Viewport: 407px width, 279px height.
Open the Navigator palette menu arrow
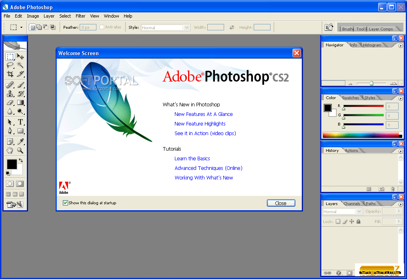[401, 46]
